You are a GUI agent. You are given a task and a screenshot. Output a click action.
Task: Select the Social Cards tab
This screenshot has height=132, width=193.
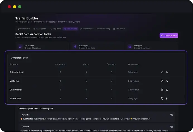click(x=70, y=29)
